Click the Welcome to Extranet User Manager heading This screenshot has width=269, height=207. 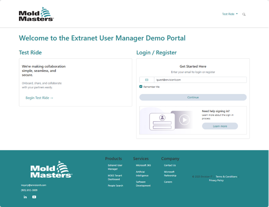[x=102, y=38]
